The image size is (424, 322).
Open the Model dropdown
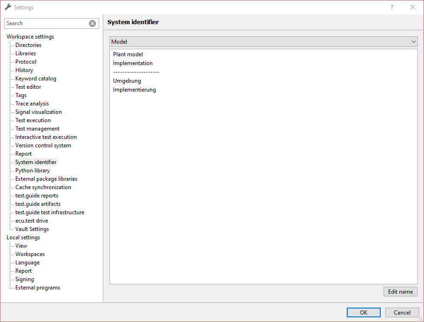point(263,42)
